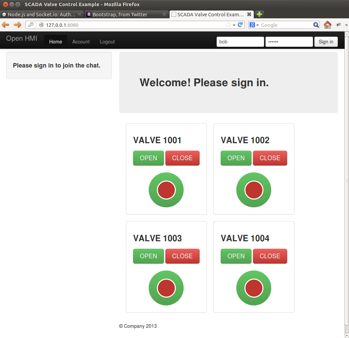Focus the username field containing bob
The image size is (349, 338).
240,42
